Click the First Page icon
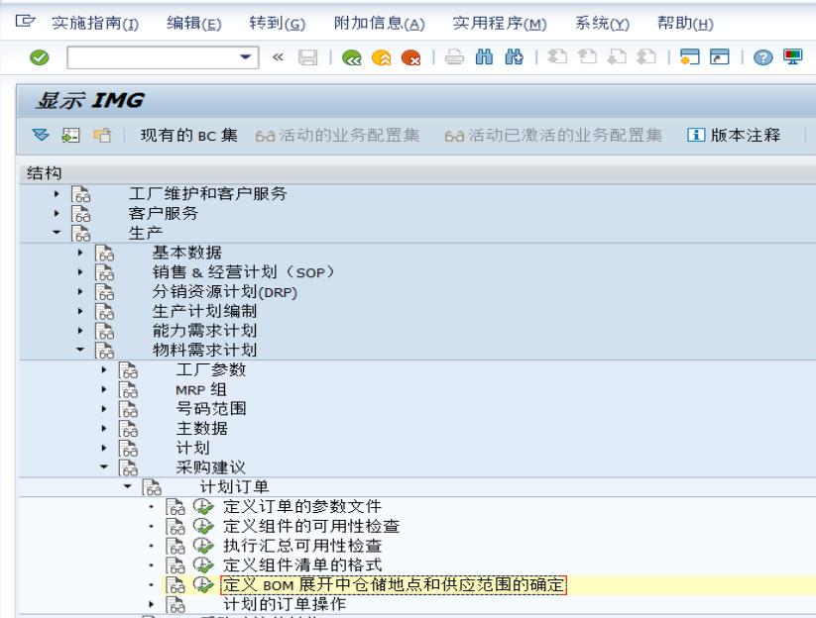816x618 pixels. click(x=557, y=57)
